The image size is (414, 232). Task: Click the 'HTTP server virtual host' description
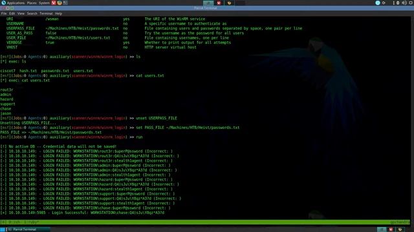tap(170, 47)
